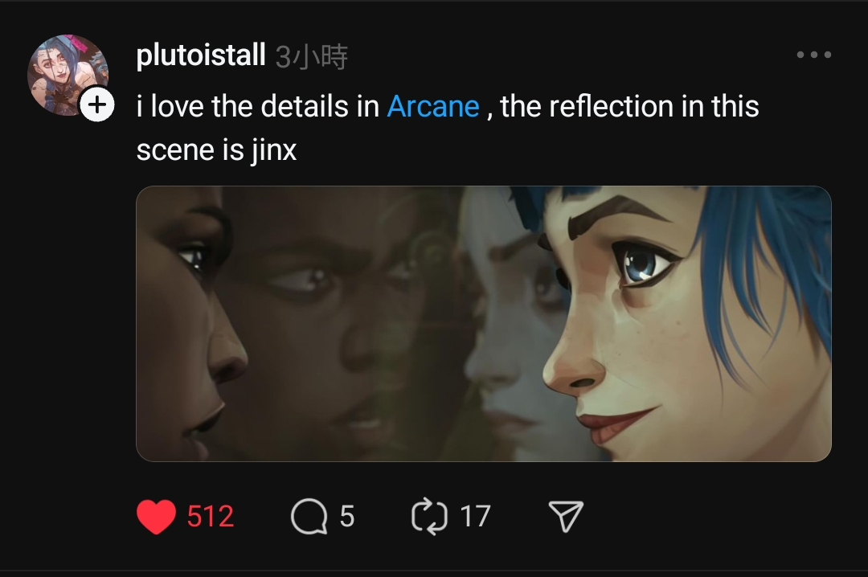
Task: Share the post with the paper plane icon
Action: (x=565, y=516)
